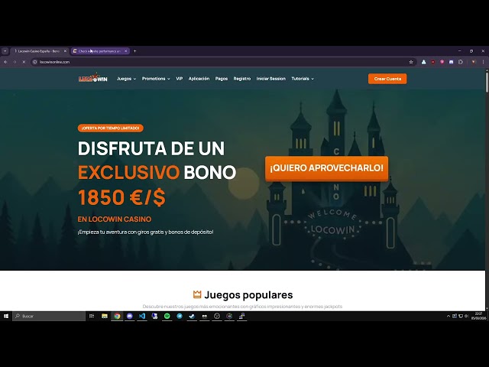489x367 pixels.
Task: Click the Buscar taskbar search box
Action: coord(49,316)
